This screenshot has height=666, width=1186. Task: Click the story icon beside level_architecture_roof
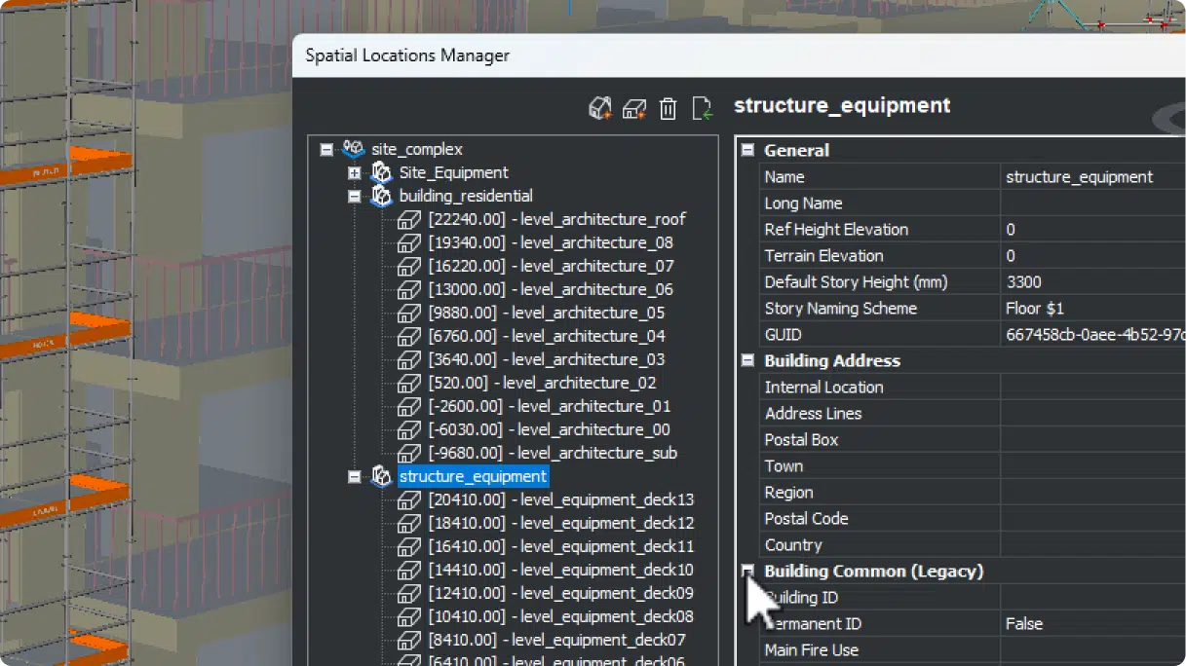tap(408, 219)
